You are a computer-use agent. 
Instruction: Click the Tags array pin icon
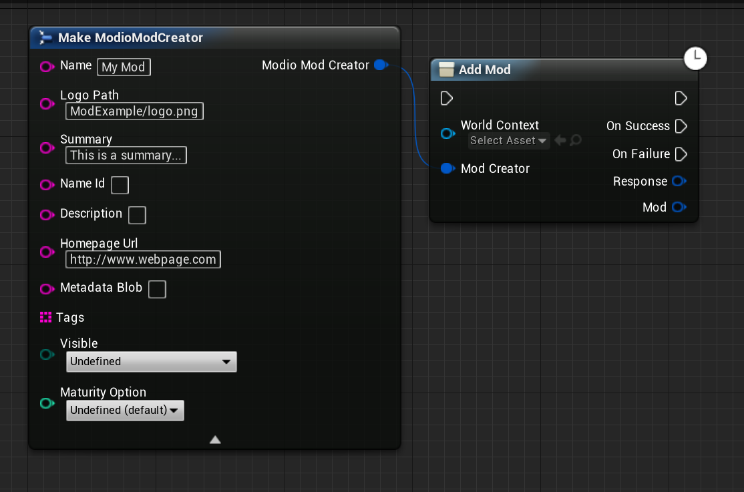(x=46, y=318)
